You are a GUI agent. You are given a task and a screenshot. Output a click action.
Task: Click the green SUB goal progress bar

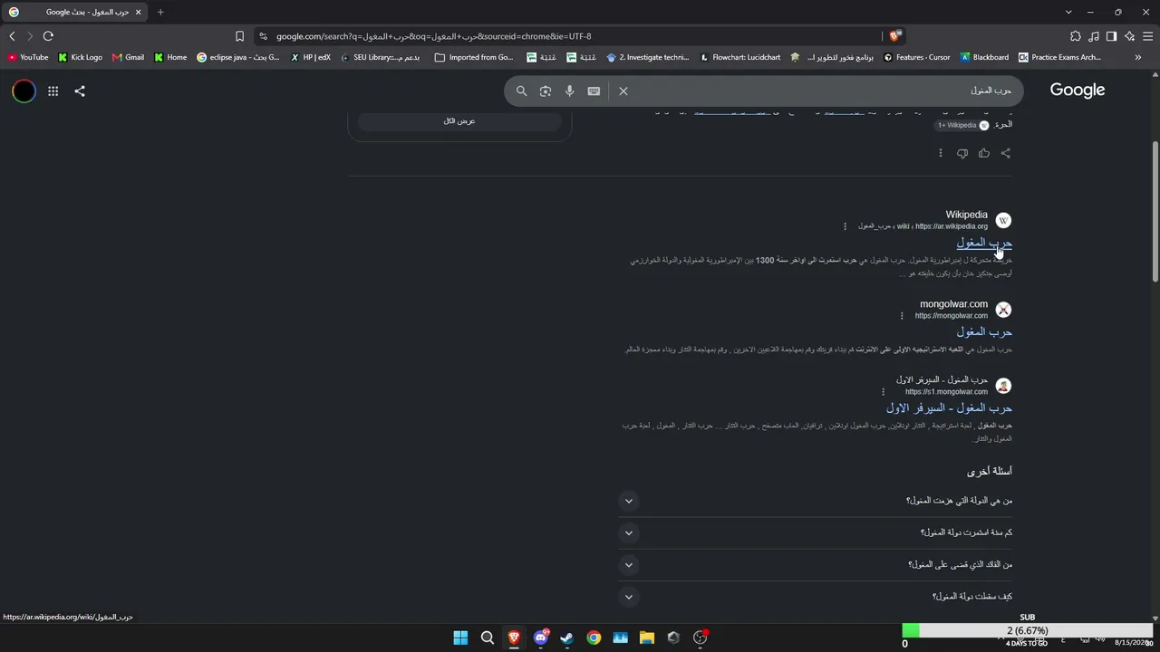pos(1027,631)
